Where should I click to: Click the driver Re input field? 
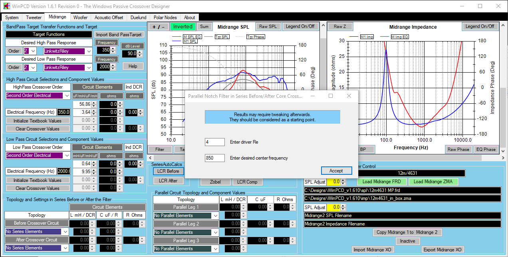click(x=215, y=142)
